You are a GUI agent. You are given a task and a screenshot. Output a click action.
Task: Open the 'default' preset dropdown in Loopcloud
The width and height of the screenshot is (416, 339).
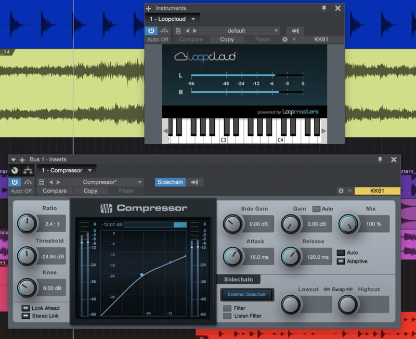(240, 31)
